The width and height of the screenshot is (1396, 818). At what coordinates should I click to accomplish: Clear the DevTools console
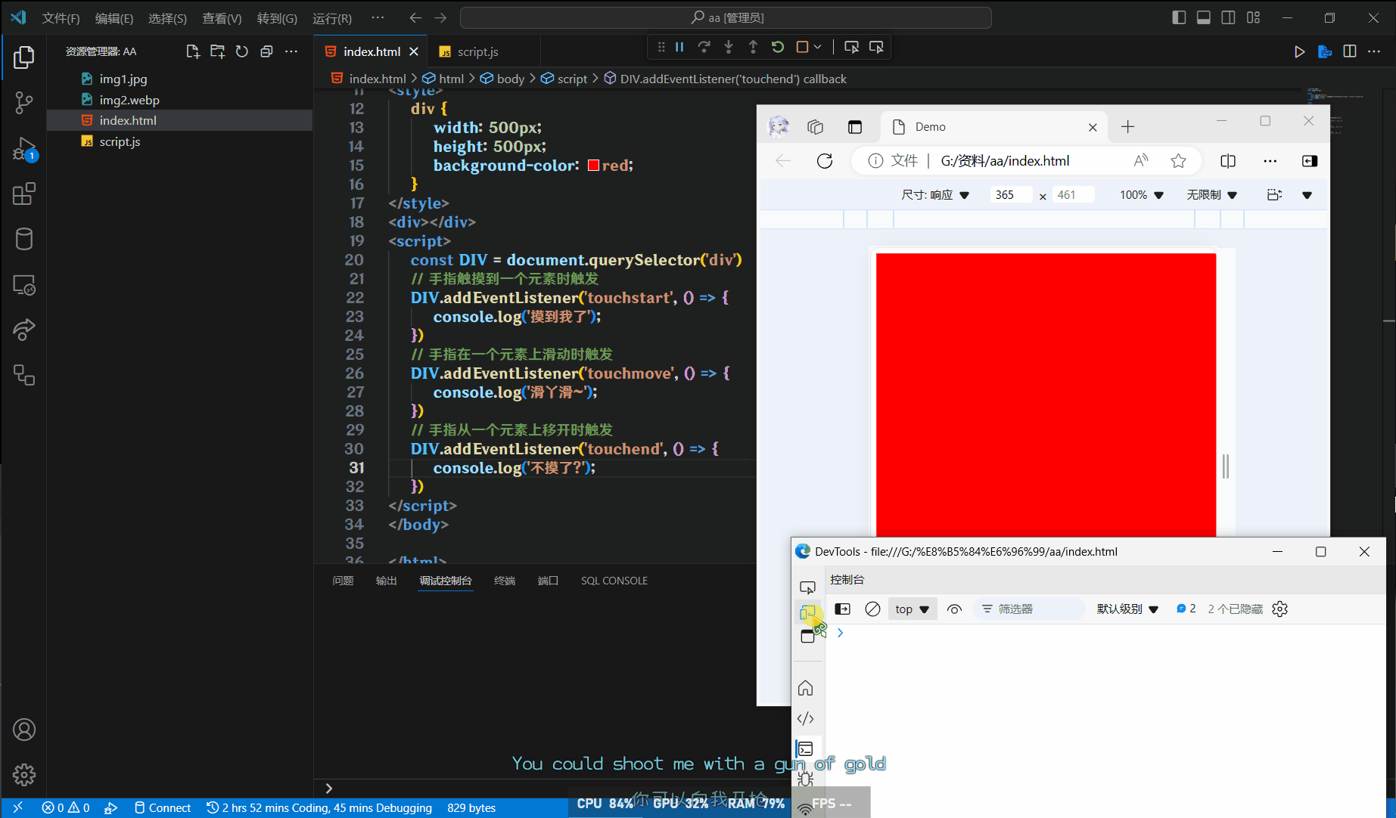pyautogui.click(x=872, y=609)
